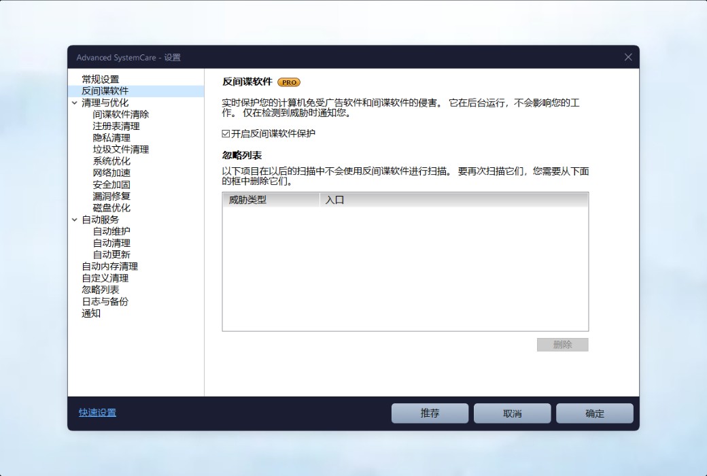Confirm settings with 确定 button
The image size is (707, 476).
[594, 413]
